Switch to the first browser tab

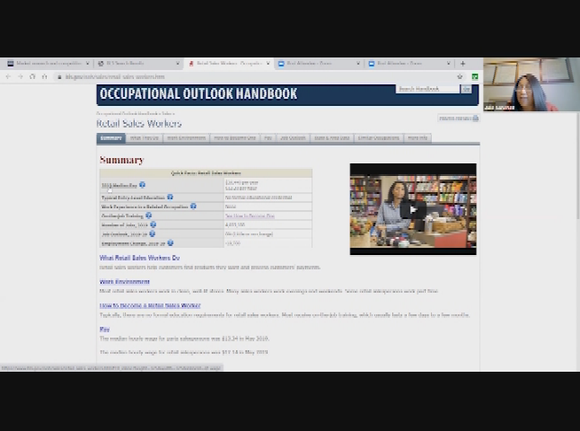[45, 64]
